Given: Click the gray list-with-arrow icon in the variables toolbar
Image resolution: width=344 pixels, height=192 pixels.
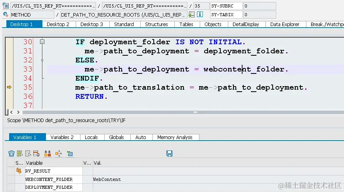Looking at the screenshot, I should tap(28, 154).
